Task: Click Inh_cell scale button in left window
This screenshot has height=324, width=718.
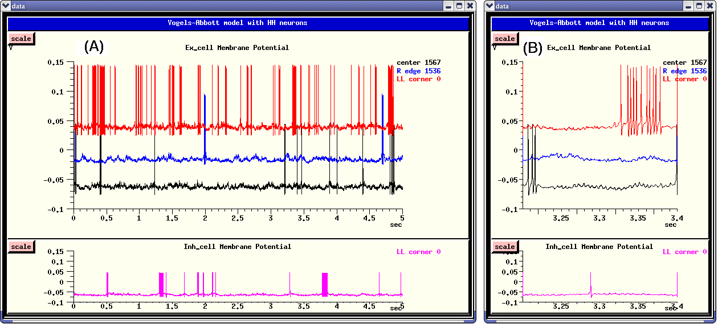Action: click(21, 247)
